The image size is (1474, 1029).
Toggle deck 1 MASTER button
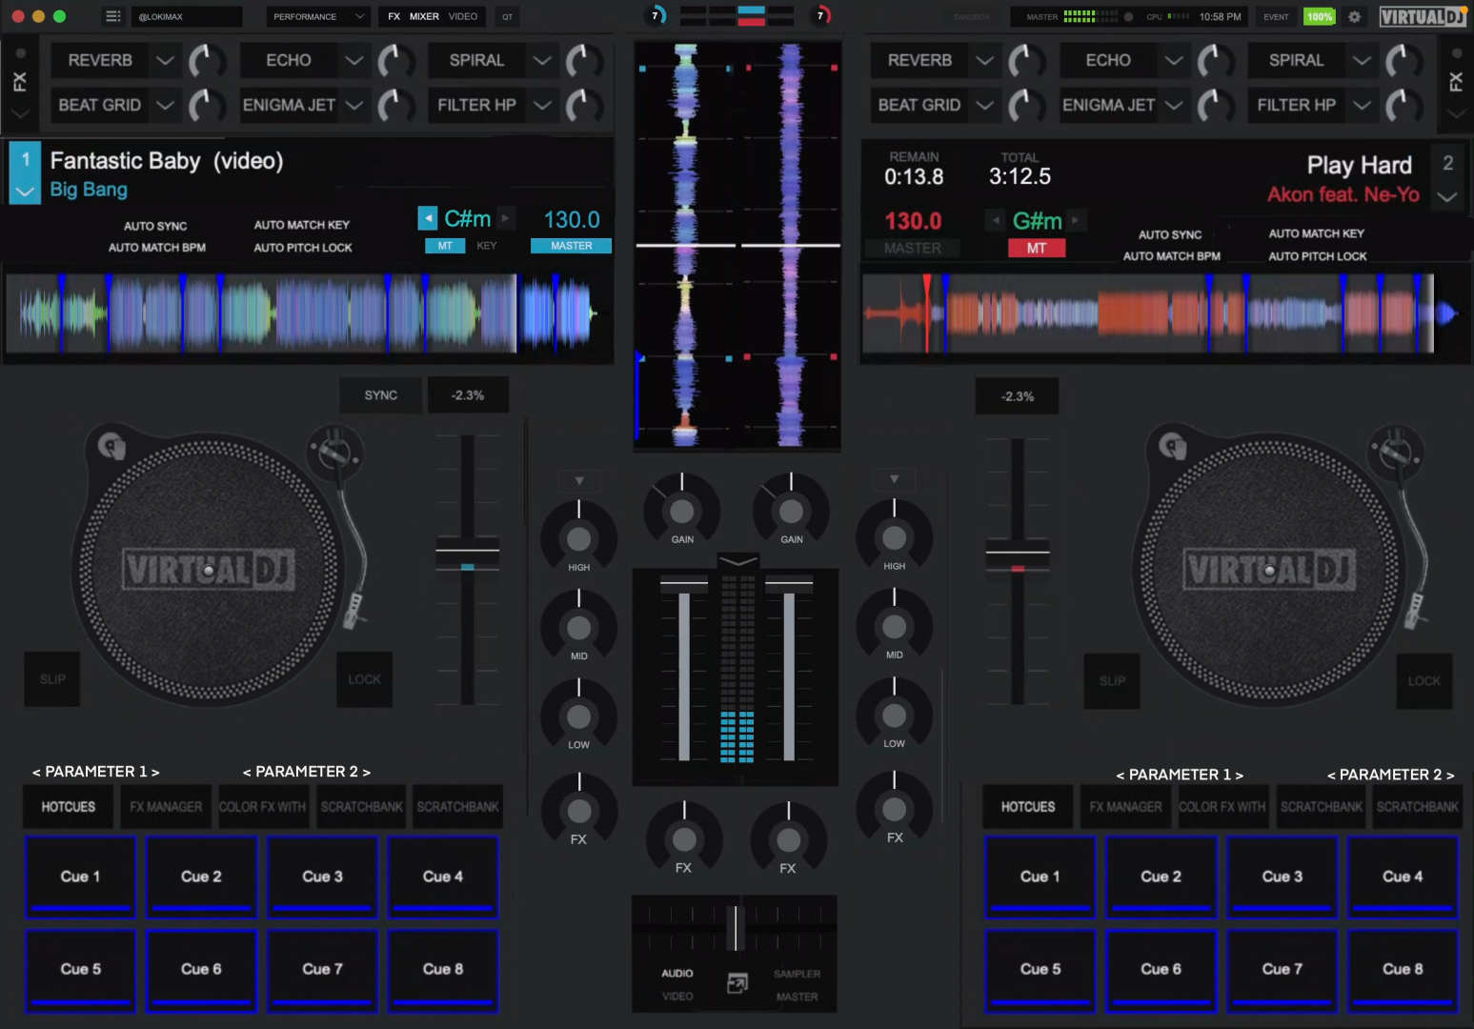point(572,246)
